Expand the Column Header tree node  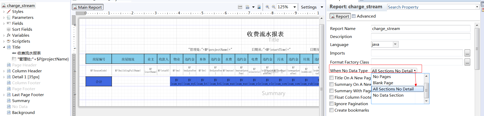click(4, 71)
